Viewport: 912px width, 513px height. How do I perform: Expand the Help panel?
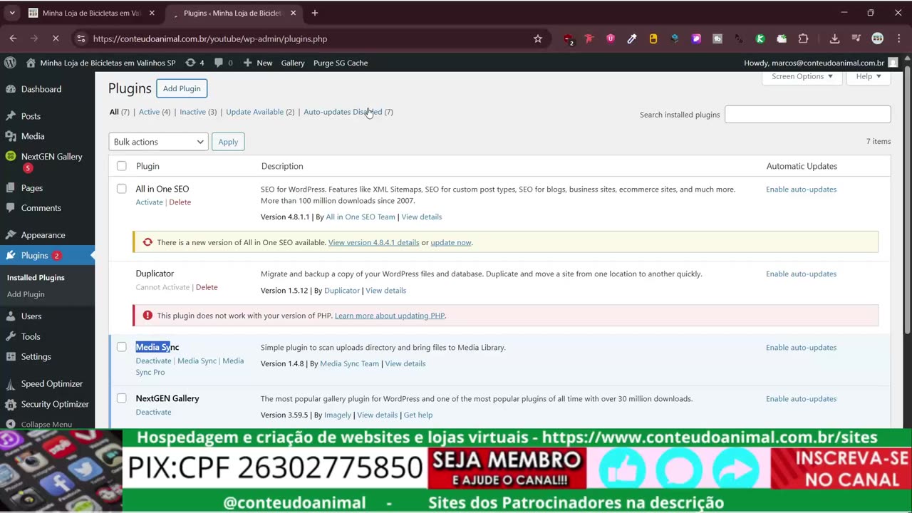coord(869,76)
